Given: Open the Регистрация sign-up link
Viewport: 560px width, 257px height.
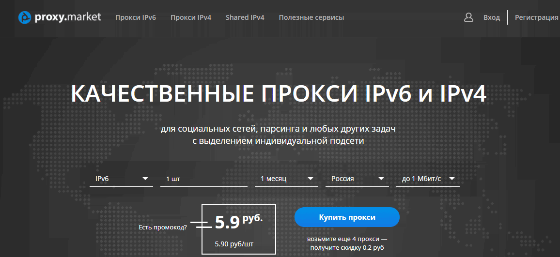Looking at the screenshot, I should pyautogui.click(x=536, y=17).
